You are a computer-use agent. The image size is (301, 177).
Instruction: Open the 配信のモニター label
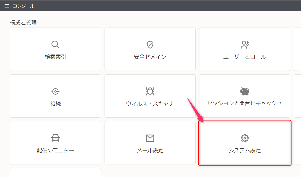(55, 150)
